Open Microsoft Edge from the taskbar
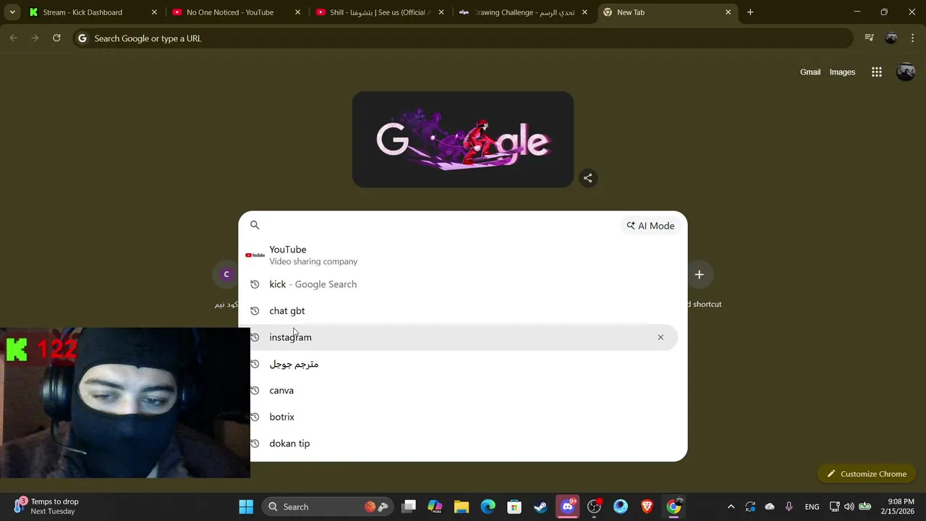Image resolution: width=926 pixels, height=521 pixels. tap(488, 507)
